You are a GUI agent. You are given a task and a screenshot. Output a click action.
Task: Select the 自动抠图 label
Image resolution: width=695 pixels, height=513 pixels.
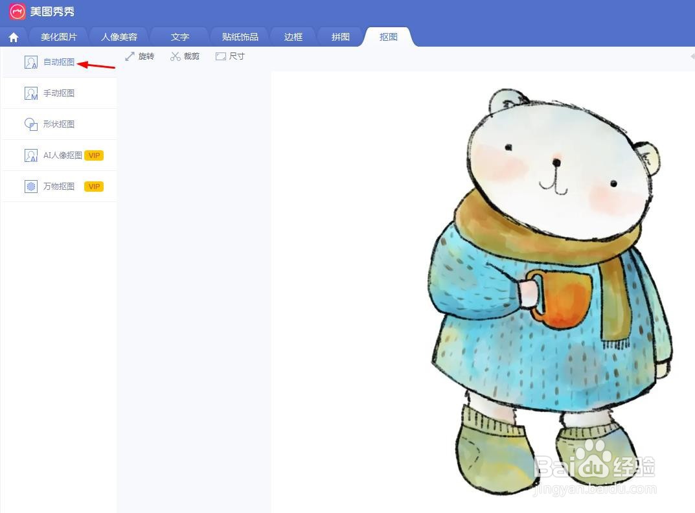(x=59, y=62)
